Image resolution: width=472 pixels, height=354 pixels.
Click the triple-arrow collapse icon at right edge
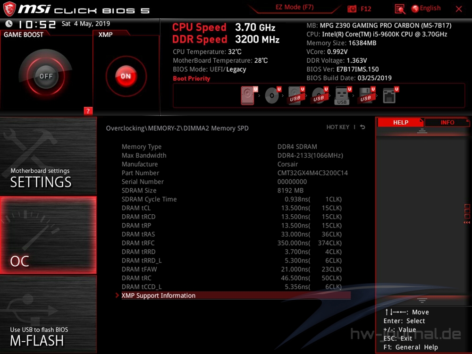467,222
